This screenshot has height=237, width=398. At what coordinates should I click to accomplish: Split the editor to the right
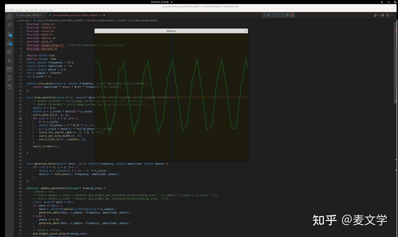[387, 15]
